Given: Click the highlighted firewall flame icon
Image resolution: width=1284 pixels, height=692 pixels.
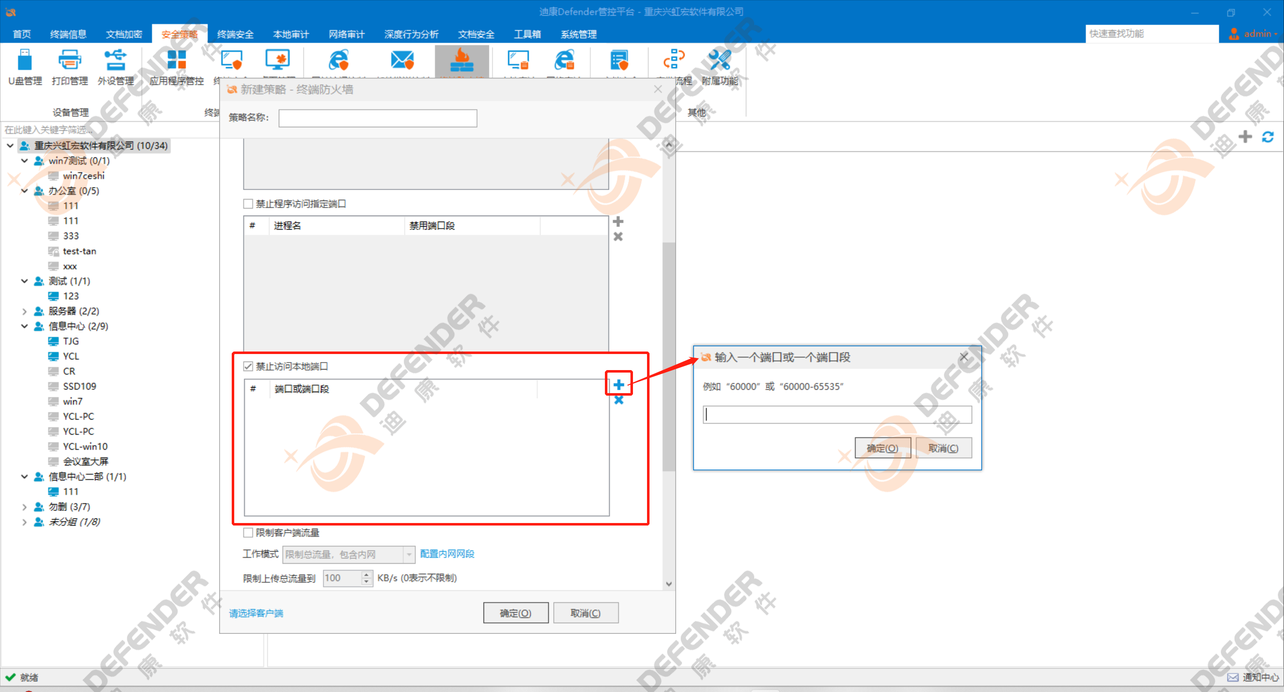Looking at the screenshot, I should pos(462,61).
